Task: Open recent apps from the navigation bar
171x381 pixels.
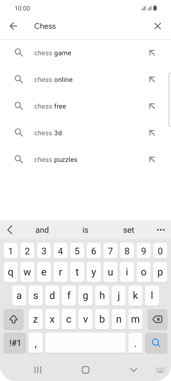Action: tap(38, 370)
